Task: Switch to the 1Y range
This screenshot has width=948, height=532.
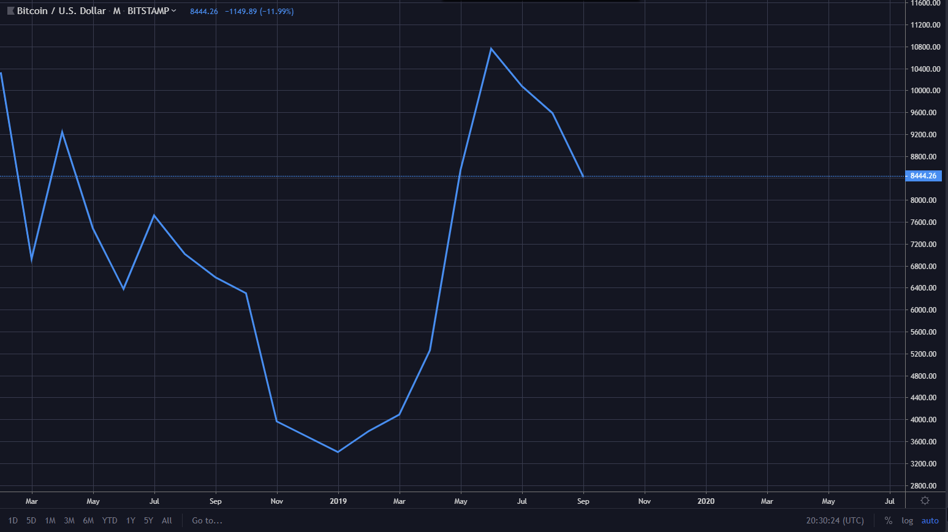Action: (130, 520)
